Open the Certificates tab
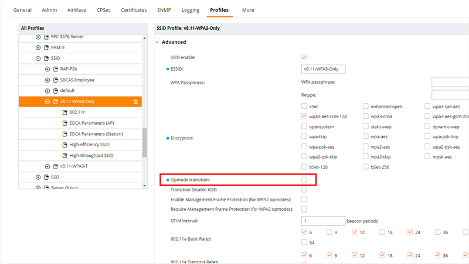Image resolution: width=469 pixels, height=264 pixels. pos(134,10)
